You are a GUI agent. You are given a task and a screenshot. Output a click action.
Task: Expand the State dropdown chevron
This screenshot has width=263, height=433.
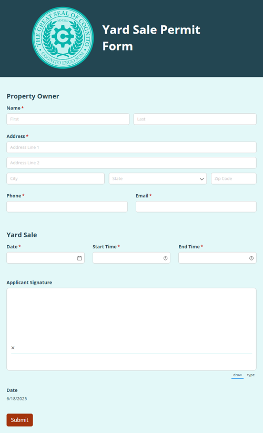[202, 179]
